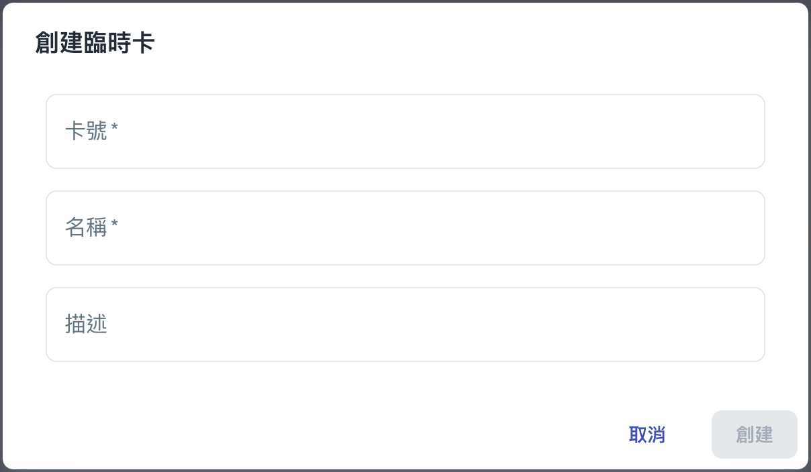Click the 創建臨時卡 dialog title

click(x=95, y=44)
